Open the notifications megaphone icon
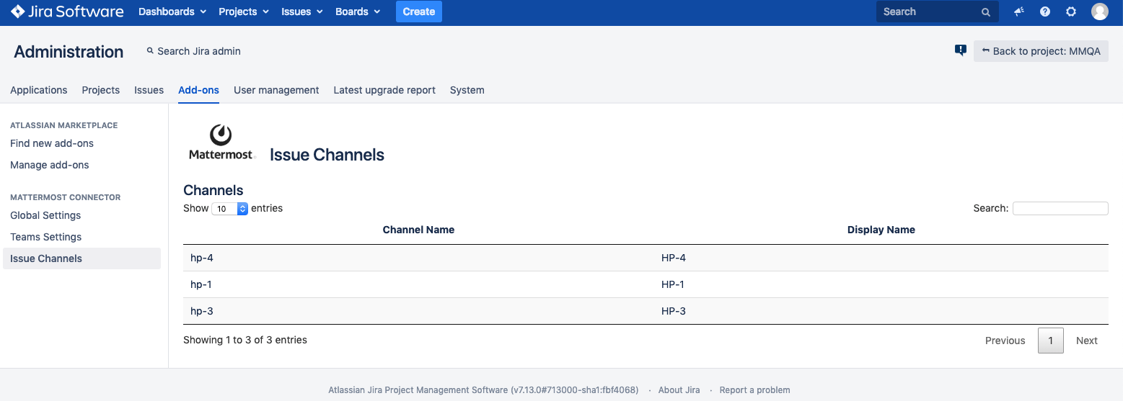This screenshot has width=1123, height=401. (x=1018, y=12)
